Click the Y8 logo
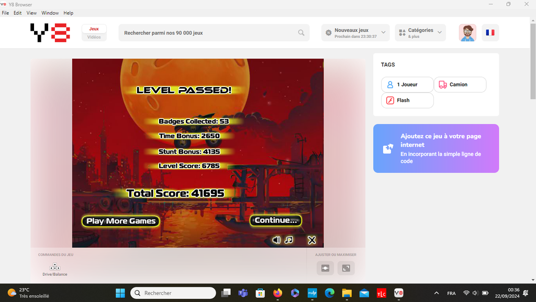This screenshot has width=536, height=302. tap(50, 33)
